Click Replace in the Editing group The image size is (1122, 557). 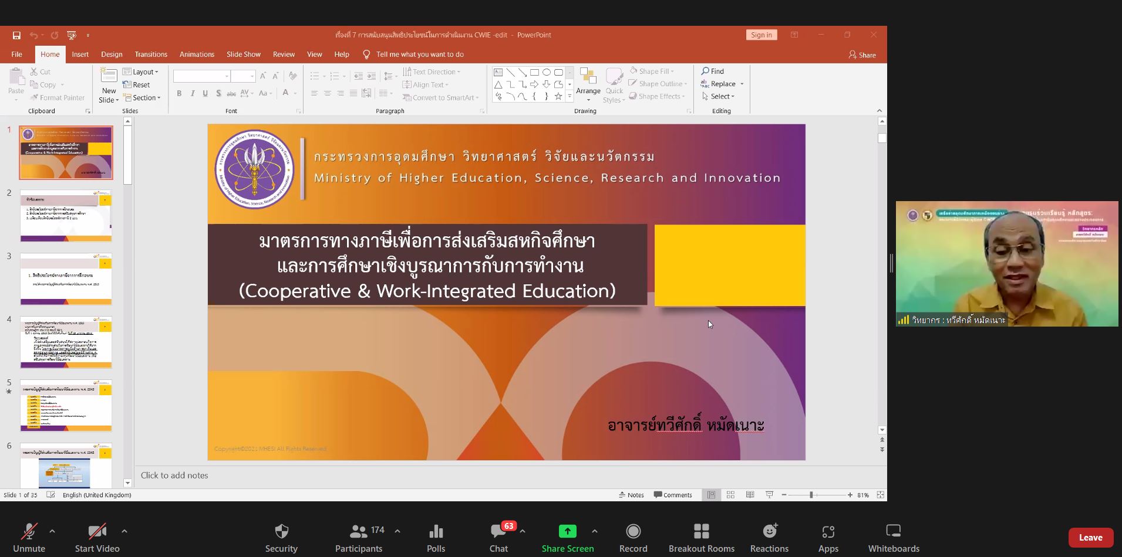tap(722, 84)
